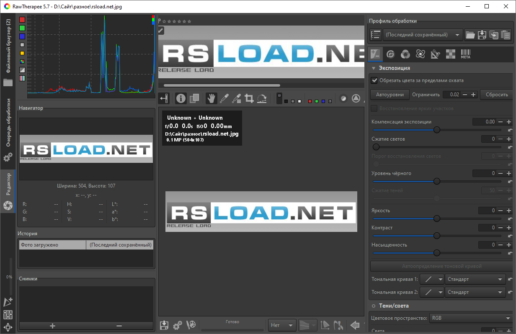Image resolution: width=516 pixels, height=334 pixels.
Task: Click the Ограничить value field
Action: (452, 95)
